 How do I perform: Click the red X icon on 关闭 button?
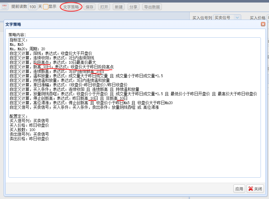click(x=251, y=189)
